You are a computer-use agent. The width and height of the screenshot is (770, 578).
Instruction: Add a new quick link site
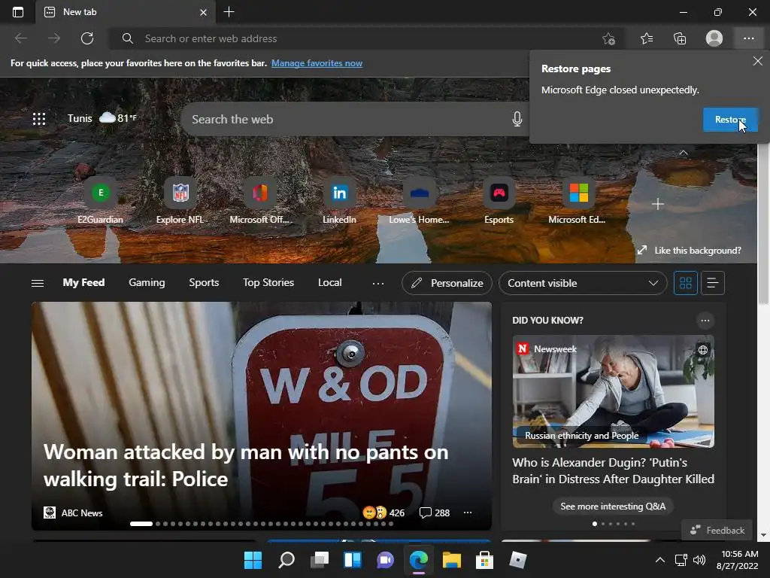click(x=657, y=203)
